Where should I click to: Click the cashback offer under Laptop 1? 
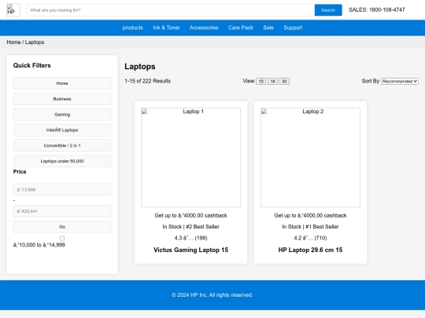[190, 215]
